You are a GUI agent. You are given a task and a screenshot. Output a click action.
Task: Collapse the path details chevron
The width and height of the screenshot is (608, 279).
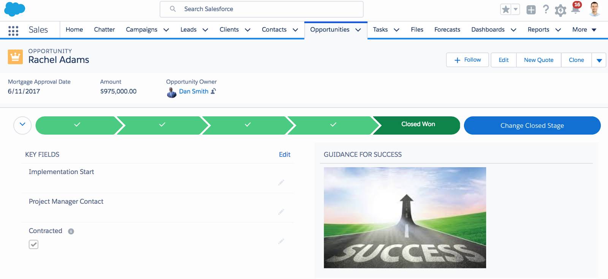[x=22, y=125]
